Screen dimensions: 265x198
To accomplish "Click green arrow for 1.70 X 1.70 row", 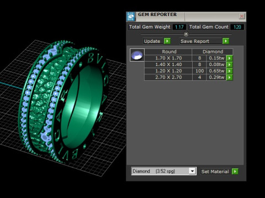I will tap(230, 58).
